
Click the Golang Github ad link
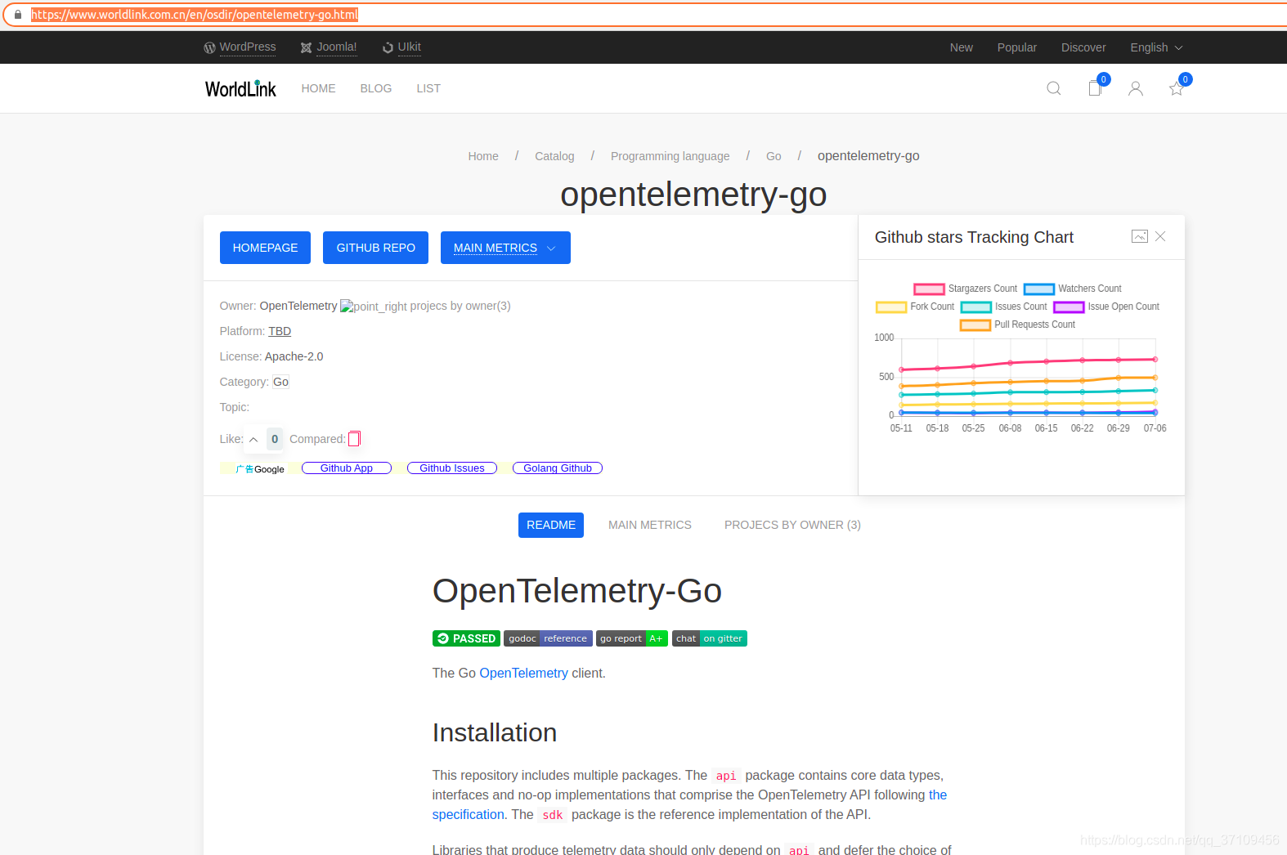[558, 468]
